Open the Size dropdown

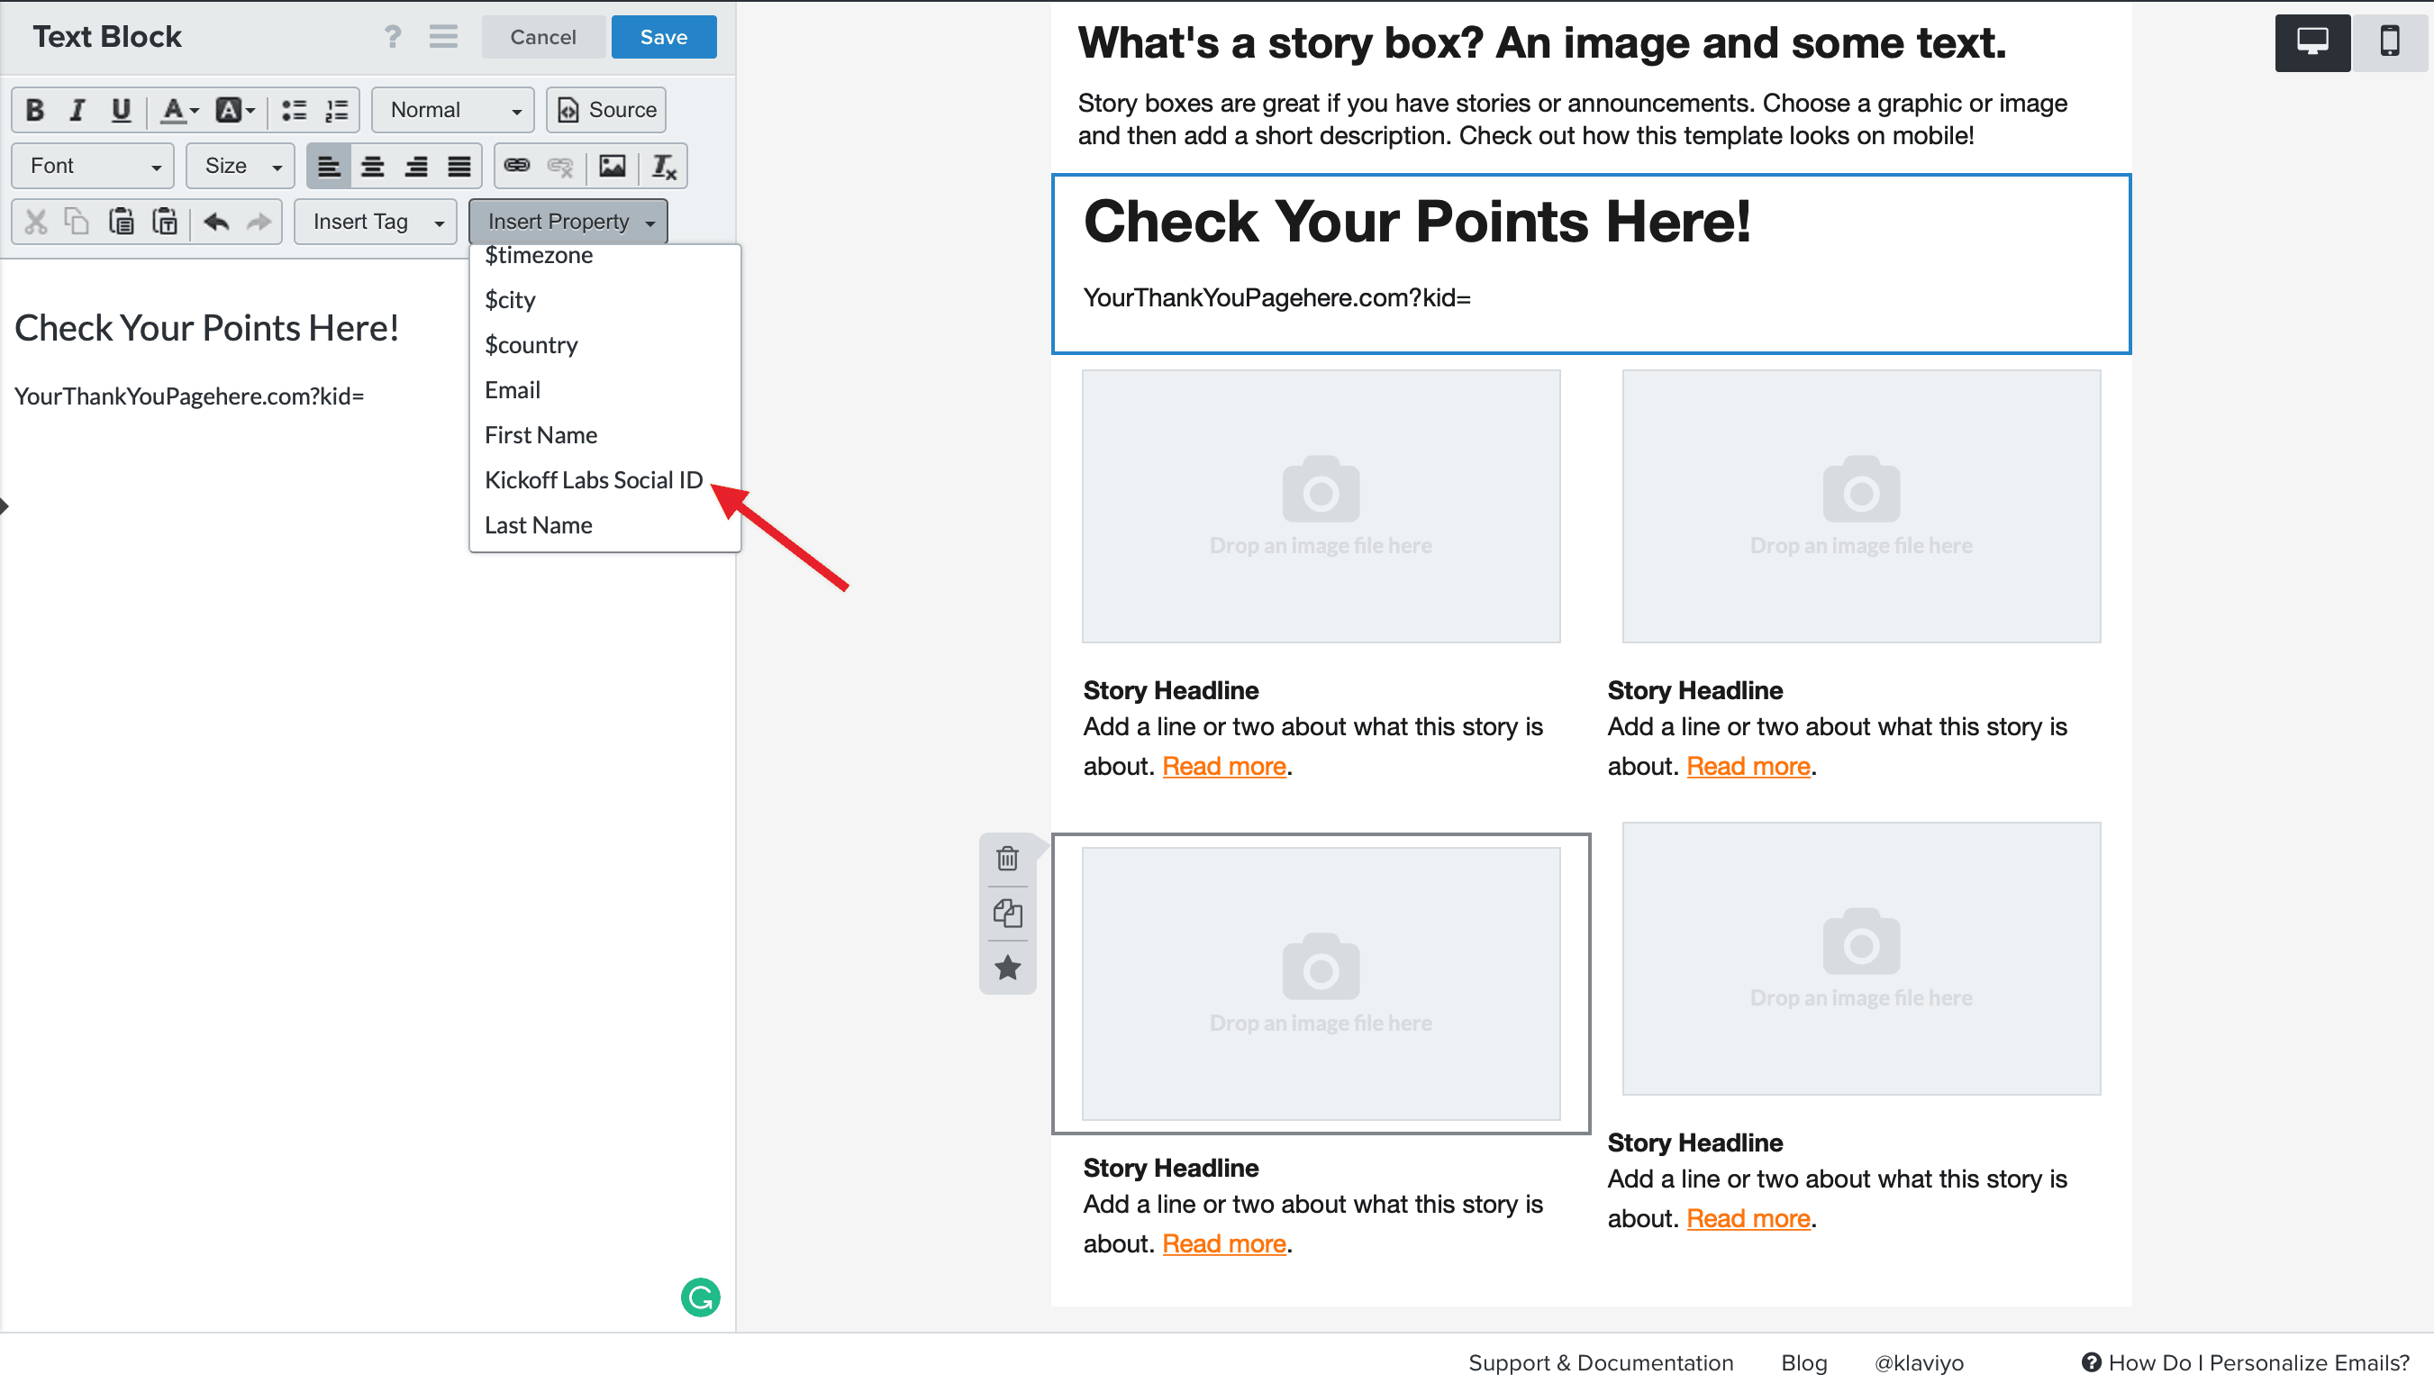241,167
